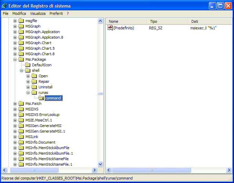Image resolution: width=234 pixels, height=183 pixels.
Task: Click the Registry Editor title bar icon
Action: coord(4,6)
